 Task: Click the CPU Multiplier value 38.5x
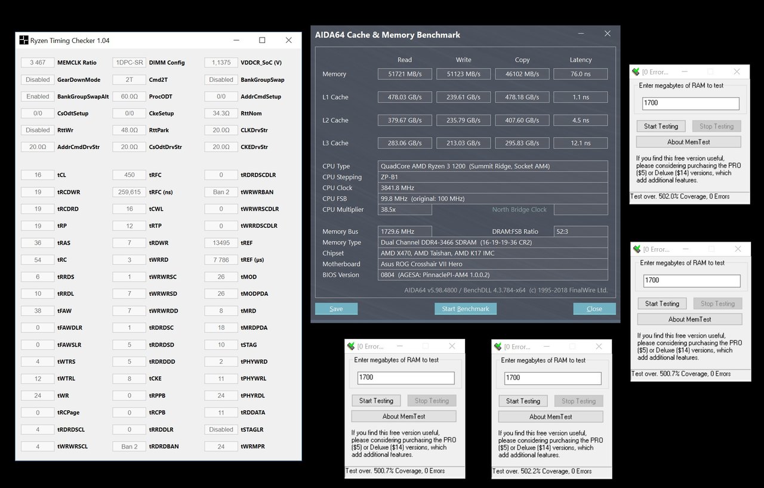(405, 209)
